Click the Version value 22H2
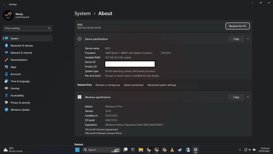Viewport: 273px width, 154px height. pos(108,111)
